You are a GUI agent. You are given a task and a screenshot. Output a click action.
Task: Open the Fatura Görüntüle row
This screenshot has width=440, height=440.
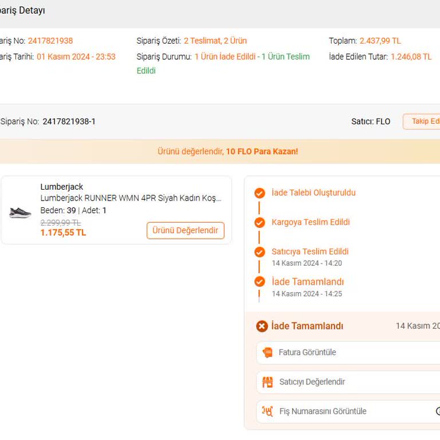point(348,353)
